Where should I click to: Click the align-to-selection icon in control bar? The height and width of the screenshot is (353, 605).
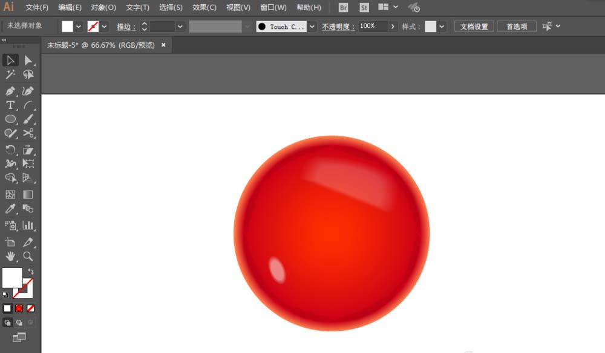tap(547, 27)
